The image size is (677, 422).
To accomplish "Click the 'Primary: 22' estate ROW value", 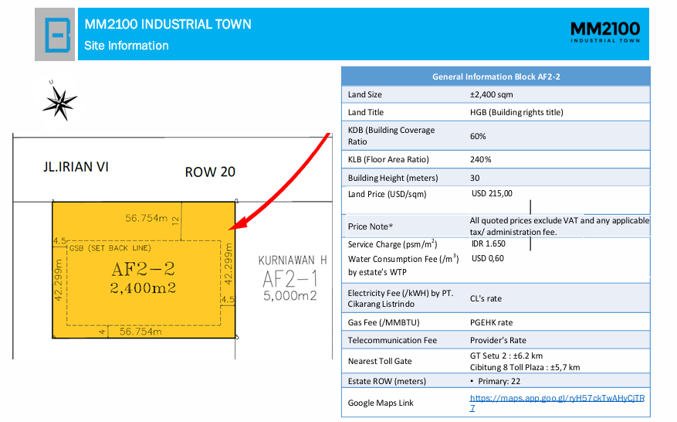I will click(499, 381).
